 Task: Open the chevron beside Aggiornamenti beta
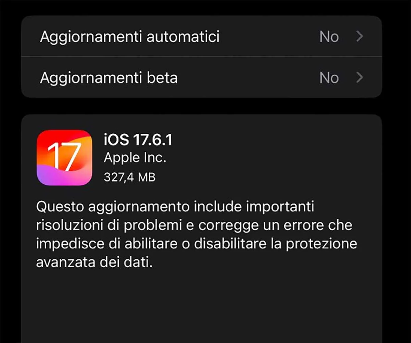(x=359, y=78)
